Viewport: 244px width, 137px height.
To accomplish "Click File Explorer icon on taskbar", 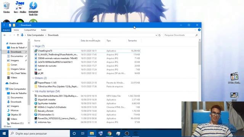I will 92,134.
